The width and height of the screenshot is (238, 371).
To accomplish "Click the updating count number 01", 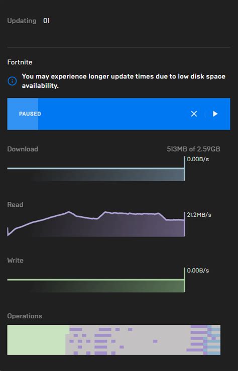I will coord(46,21).
